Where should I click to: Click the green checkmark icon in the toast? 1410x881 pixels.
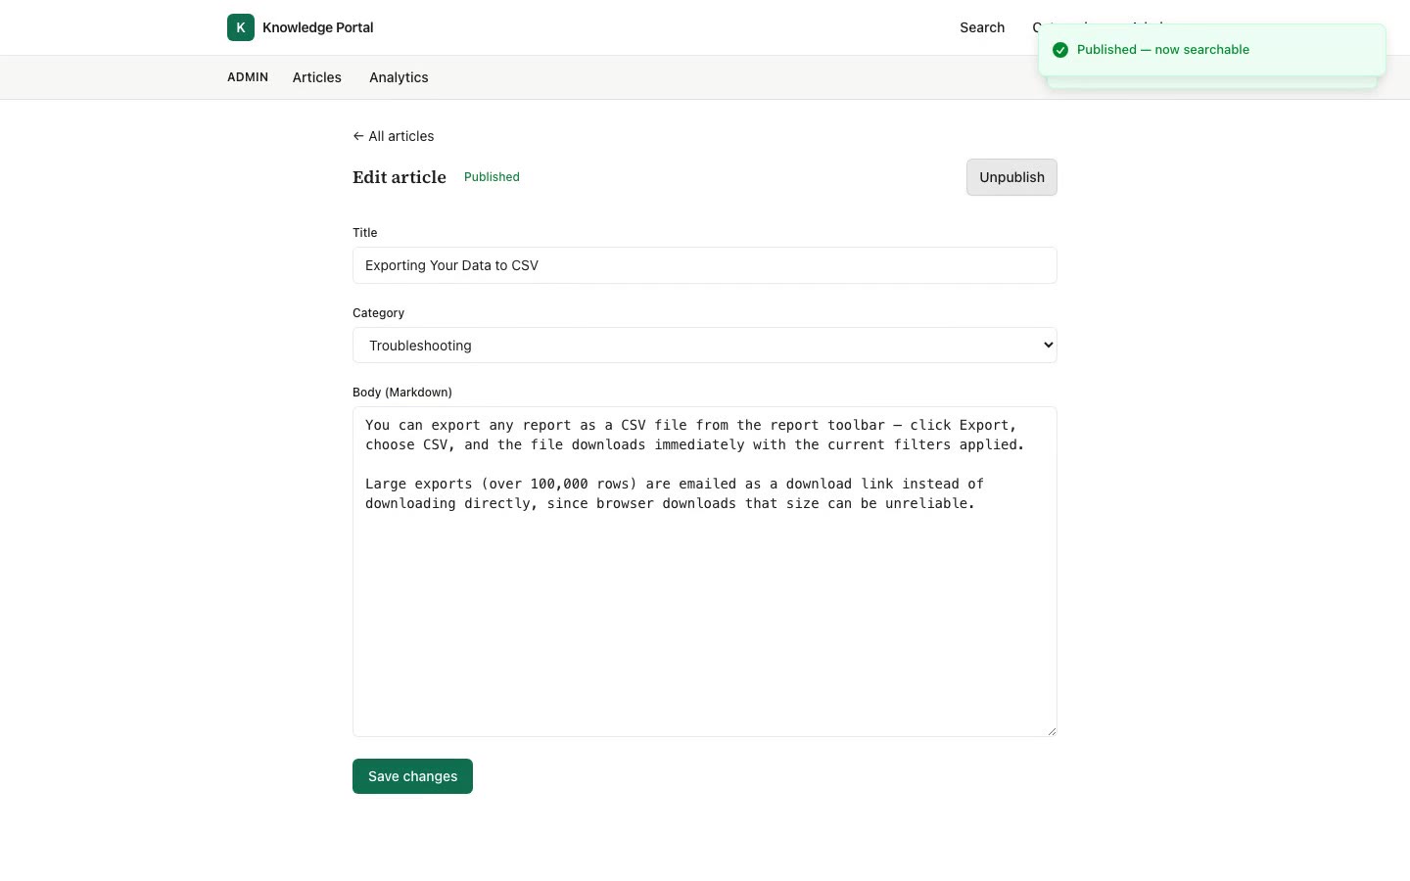[x=1060, y=50]
